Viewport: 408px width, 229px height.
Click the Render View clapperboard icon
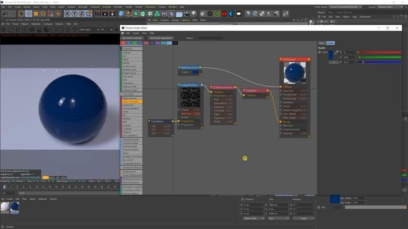point(98,13)
